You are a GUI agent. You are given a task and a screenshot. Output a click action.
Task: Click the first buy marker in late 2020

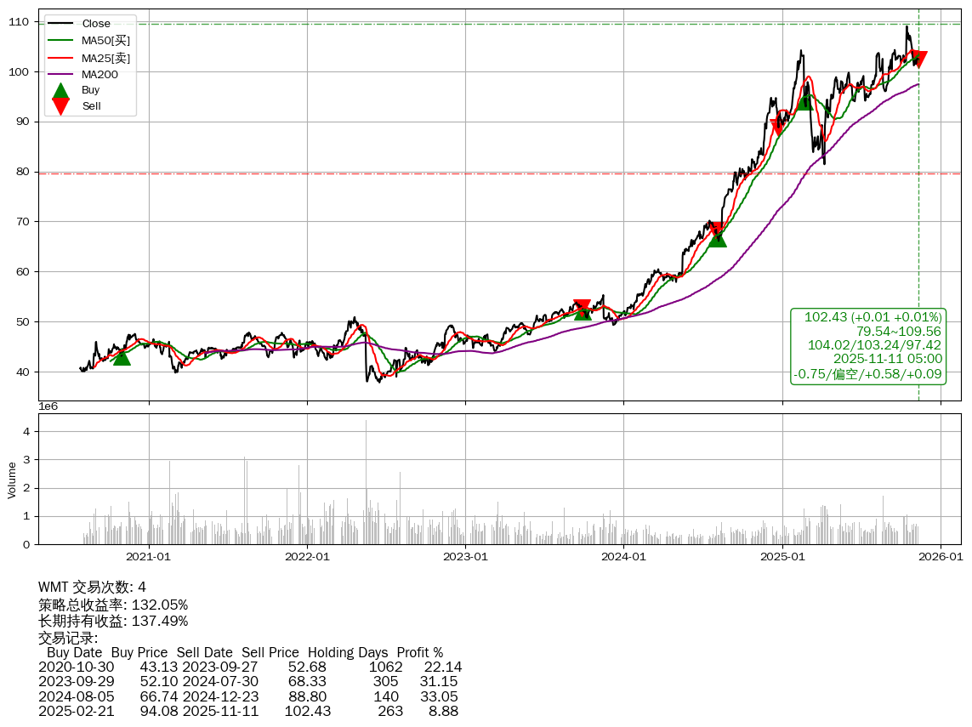pyautogui.click(x=122, y=357)
